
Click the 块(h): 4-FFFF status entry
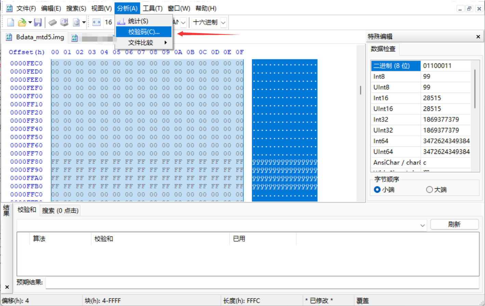click(103, 301)
